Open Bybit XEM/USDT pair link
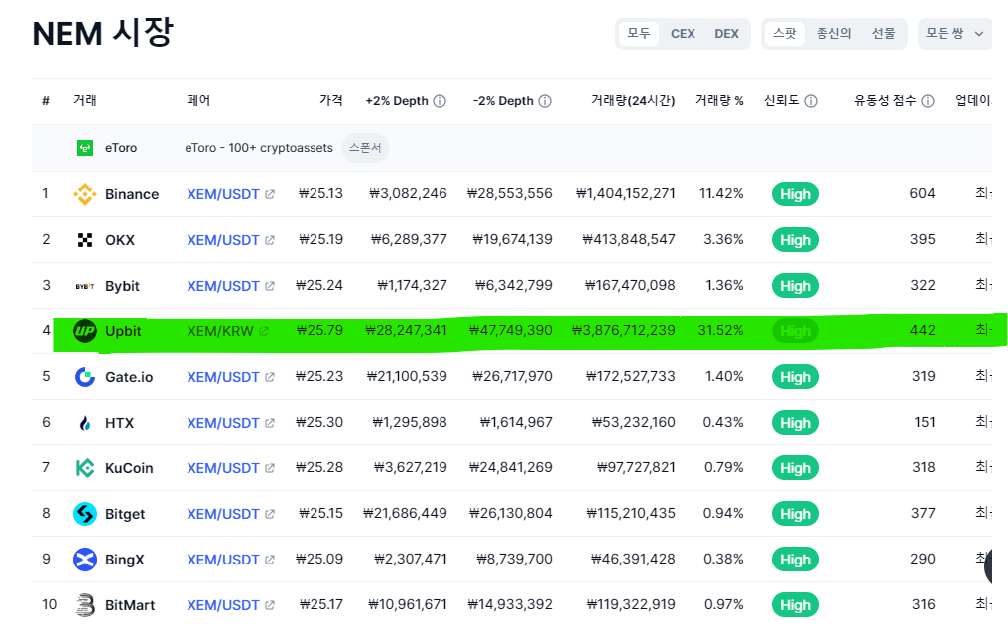Screen dimensions: 1008x627 (x=223, y=286)
